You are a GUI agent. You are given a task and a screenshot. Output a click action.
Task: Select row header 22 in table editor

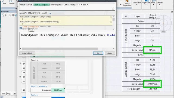point(24,90)
